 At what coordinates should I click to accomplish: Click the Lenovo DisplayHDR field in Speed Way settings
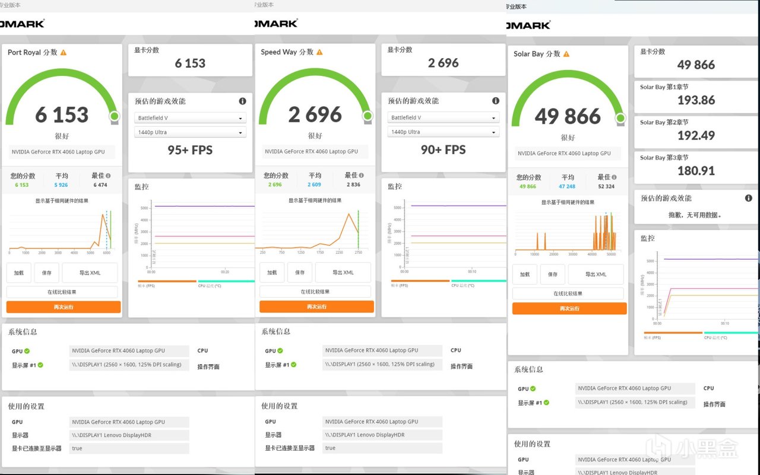[382, 435]
